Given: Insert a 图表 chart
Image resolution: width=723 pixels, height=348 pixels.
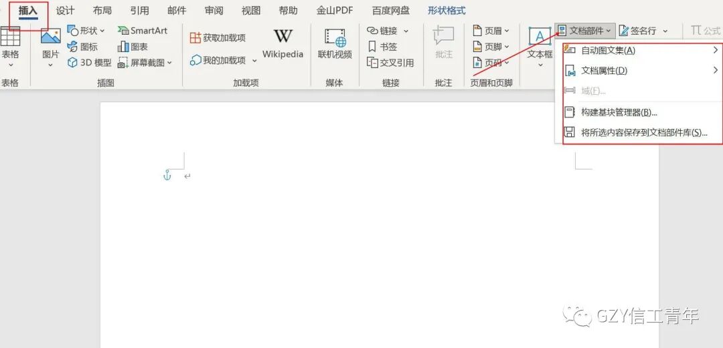Looking at the screenshot, I should pyautogui.click(x=133, y=47).
